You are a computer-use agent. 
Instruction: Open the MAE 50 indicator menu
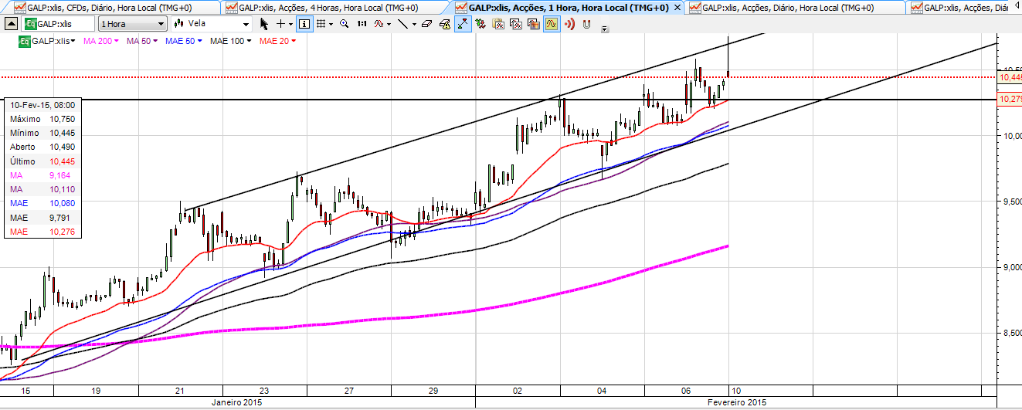coord(184,40)
